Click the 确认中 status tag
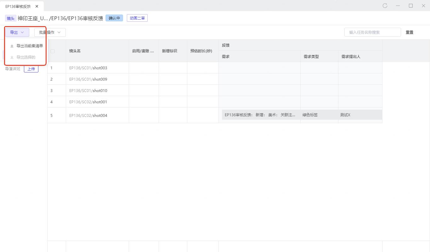 [x=114, y=18]
